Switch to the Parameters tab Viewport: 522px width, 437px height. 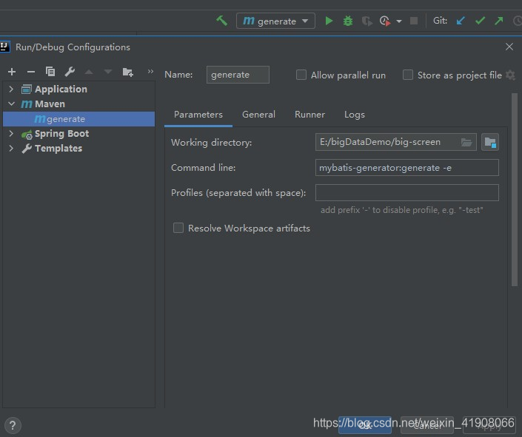click(198, 115)
